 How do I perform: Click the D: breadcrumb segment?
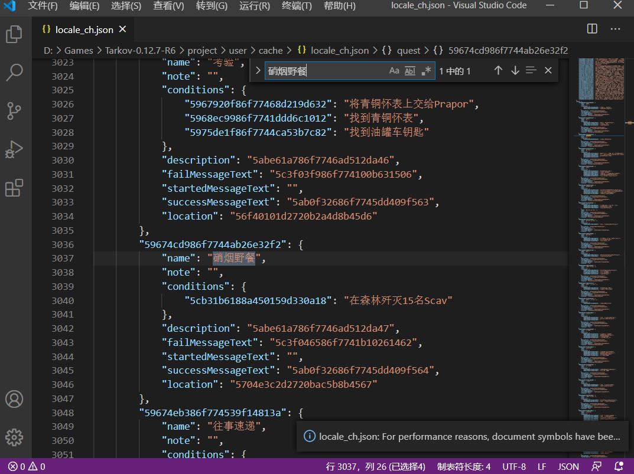(x=48, y=51)
